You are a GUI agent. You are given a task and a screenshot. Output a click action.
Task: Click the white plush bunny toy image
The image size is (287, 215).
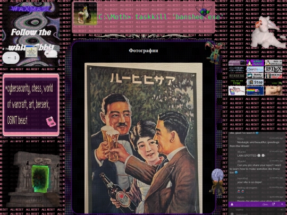[x=267, y=32]
